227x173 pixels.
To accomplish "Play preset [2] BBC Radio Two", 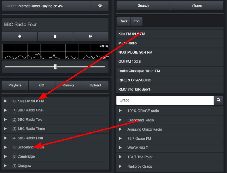I will tap(5, 120).
